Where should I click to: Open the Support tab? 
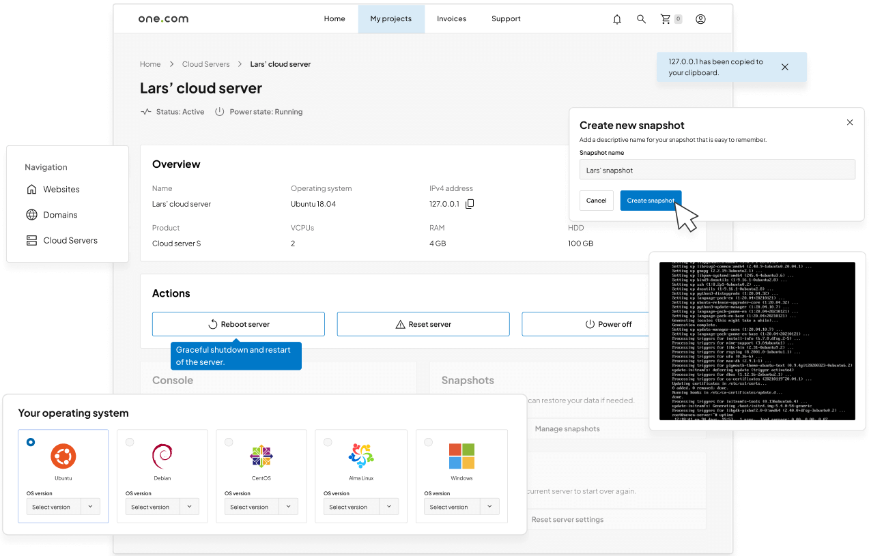(x=506, y=19)
